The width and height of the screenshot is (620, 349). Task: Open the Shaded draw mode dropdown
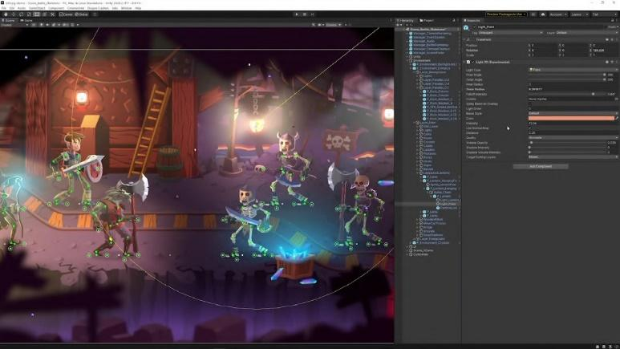(14, 25)
